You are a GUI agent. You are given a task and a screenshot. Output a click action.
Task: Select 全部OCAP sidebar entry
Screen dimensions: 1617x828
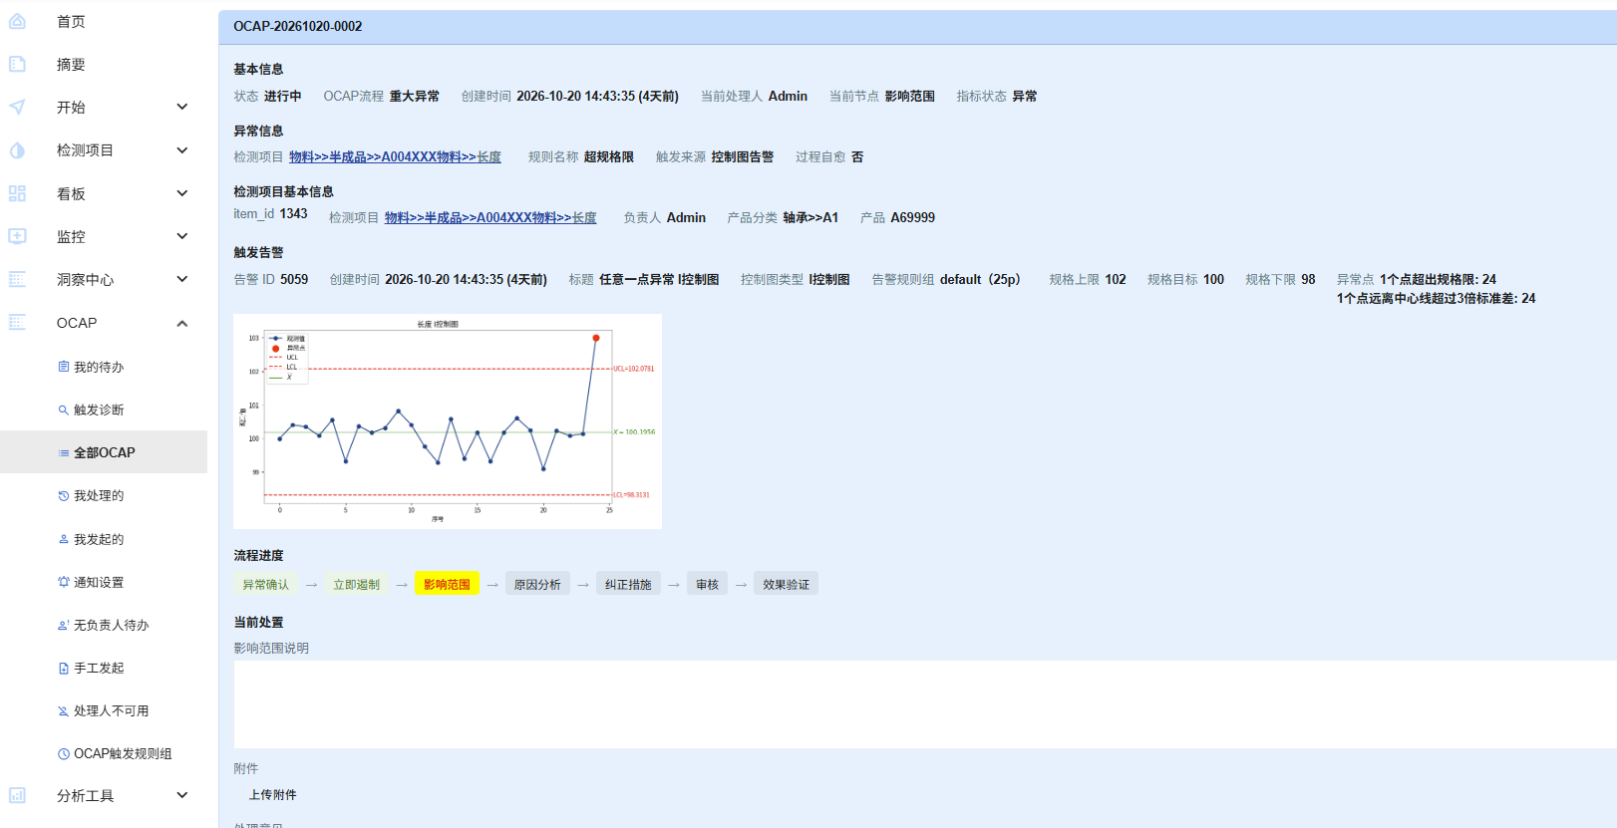coord(104,452)
